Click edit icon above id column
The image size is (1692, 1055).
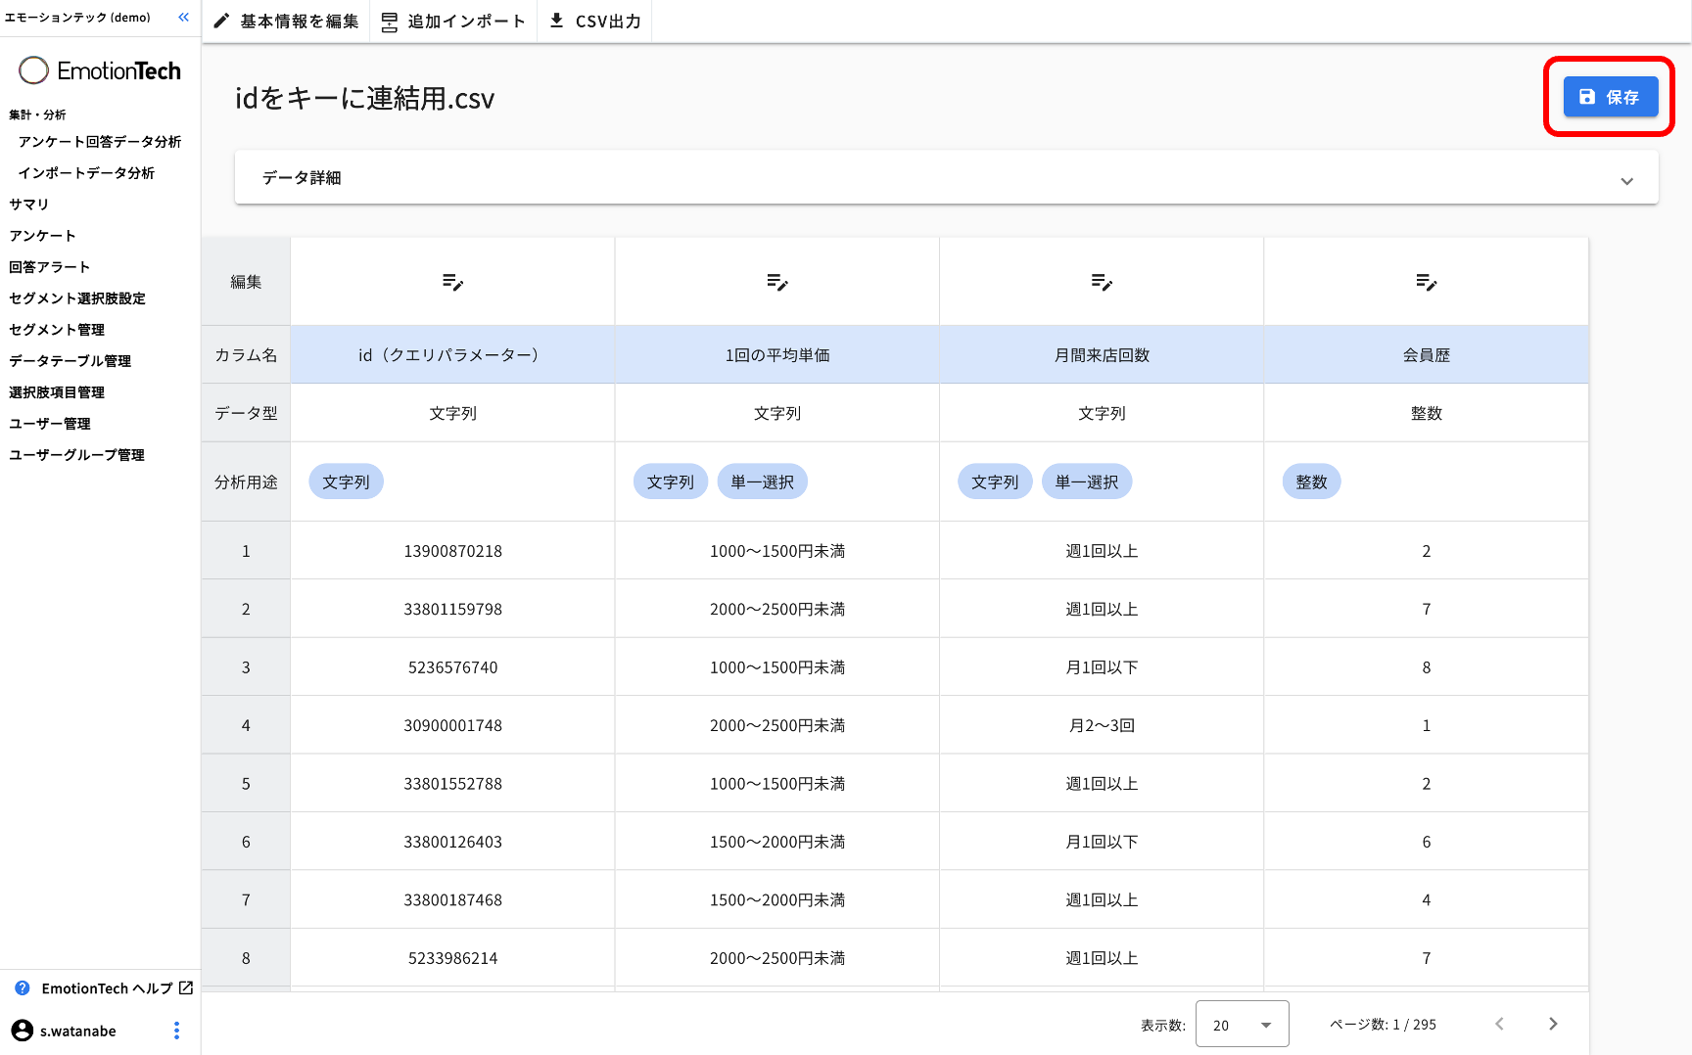452,283
